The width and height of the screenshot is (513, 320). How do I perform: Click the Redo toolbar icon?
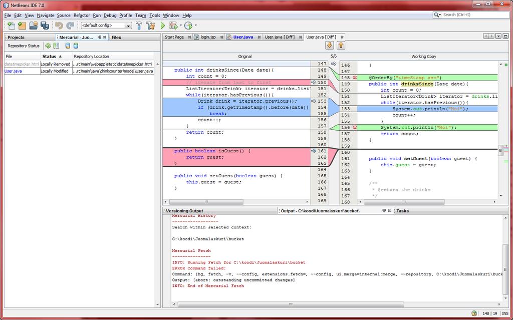click(x=70, y=26)
